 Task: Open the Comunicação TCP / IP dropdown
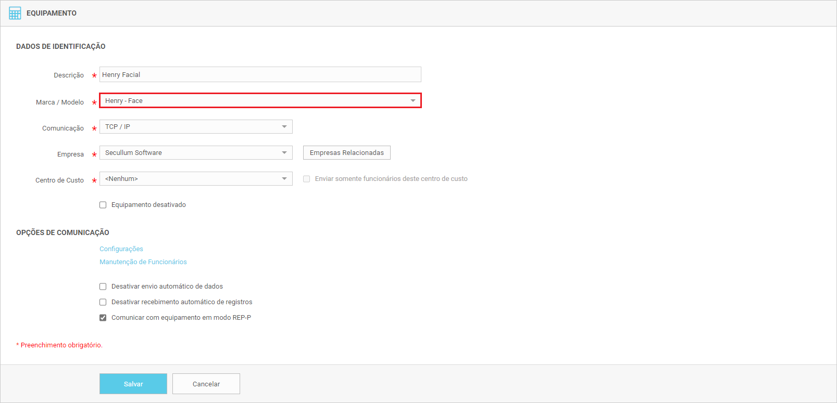tap(196, 126)
